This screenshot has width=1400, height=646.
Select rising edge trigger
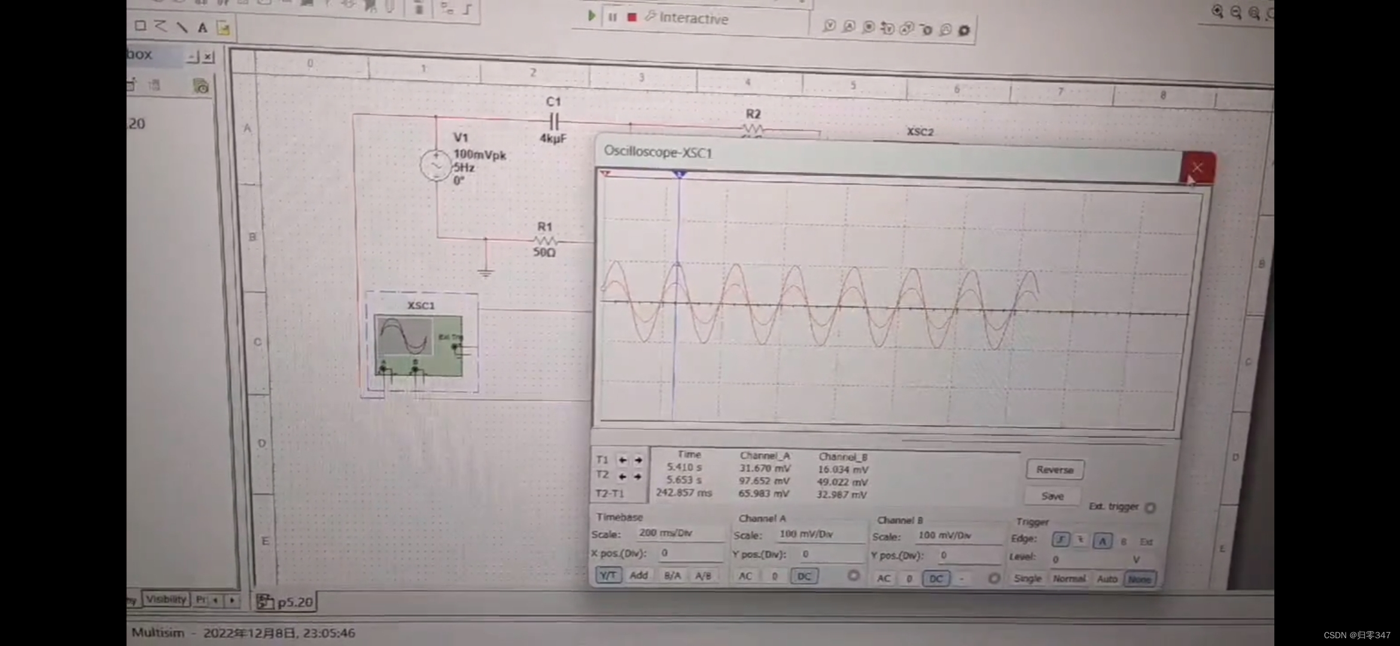coord(1061,540)
